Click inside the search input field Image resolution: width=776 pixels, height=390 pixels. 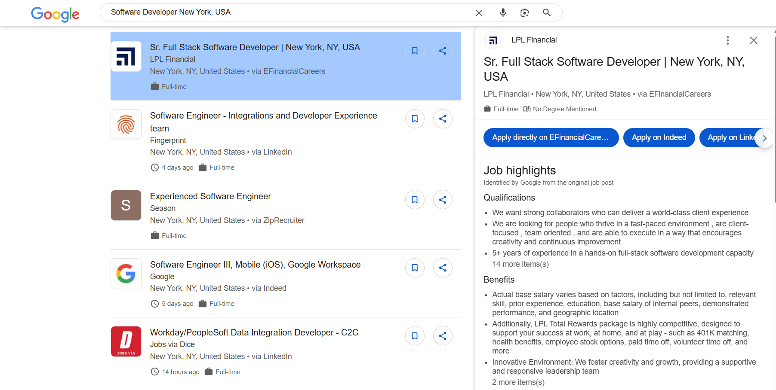click(x=258, y=12)
